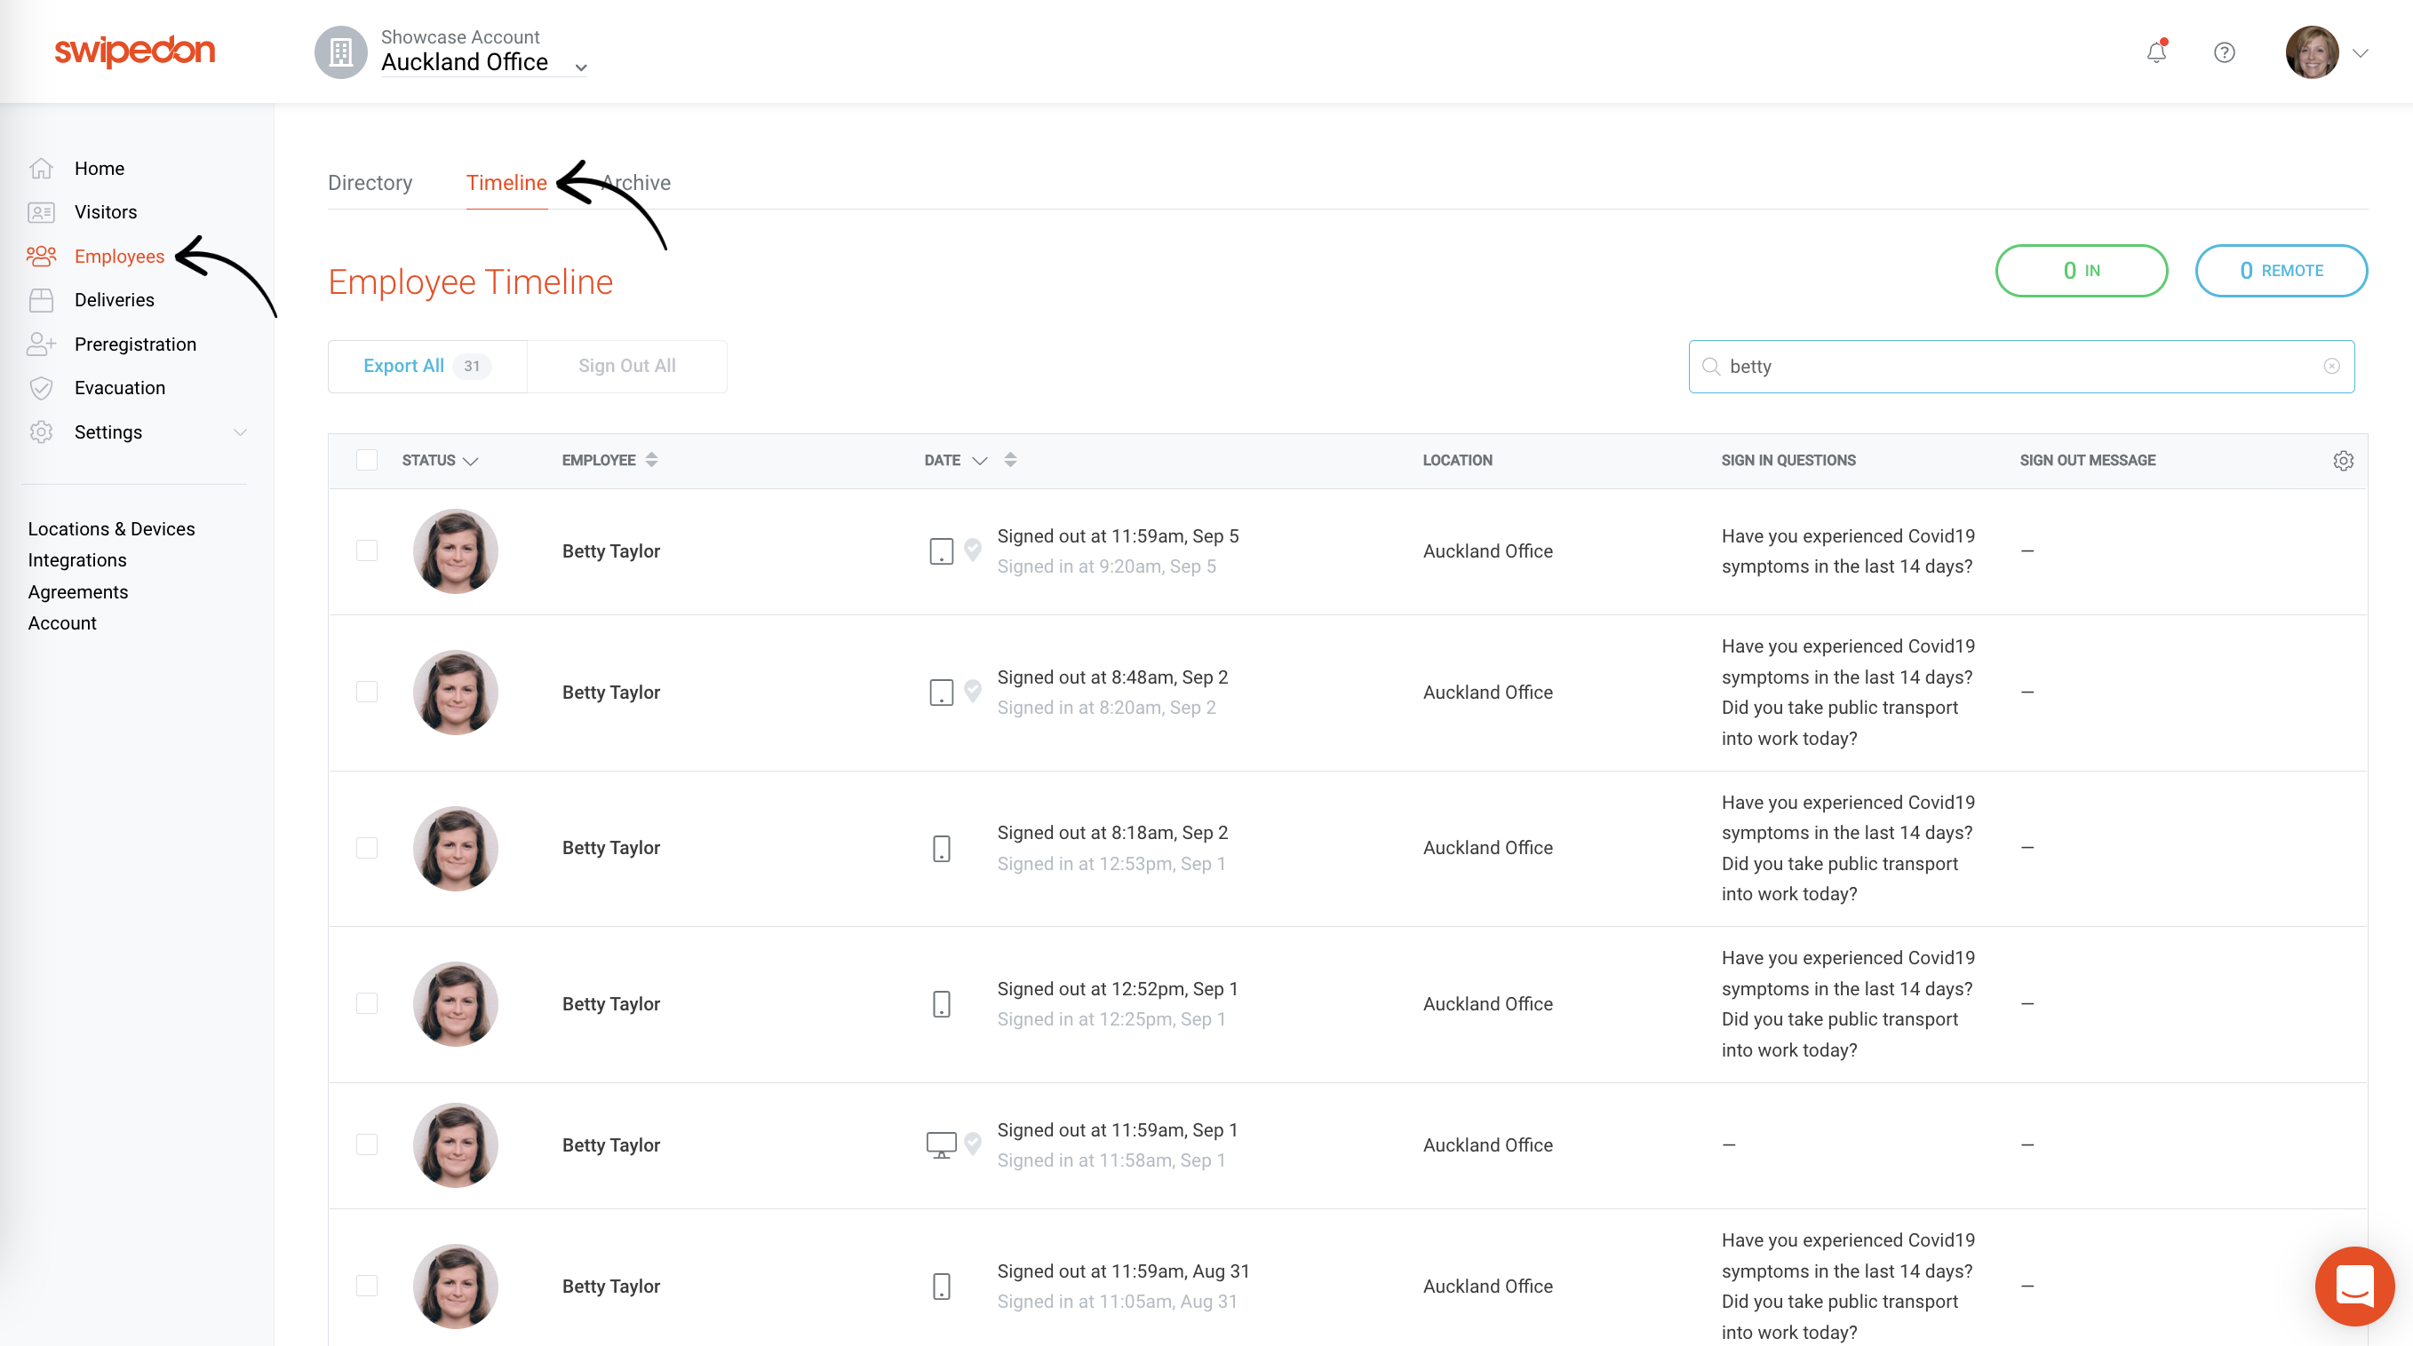Open Account link
The image size is (2413, 1346).
(x=62, y=623)
